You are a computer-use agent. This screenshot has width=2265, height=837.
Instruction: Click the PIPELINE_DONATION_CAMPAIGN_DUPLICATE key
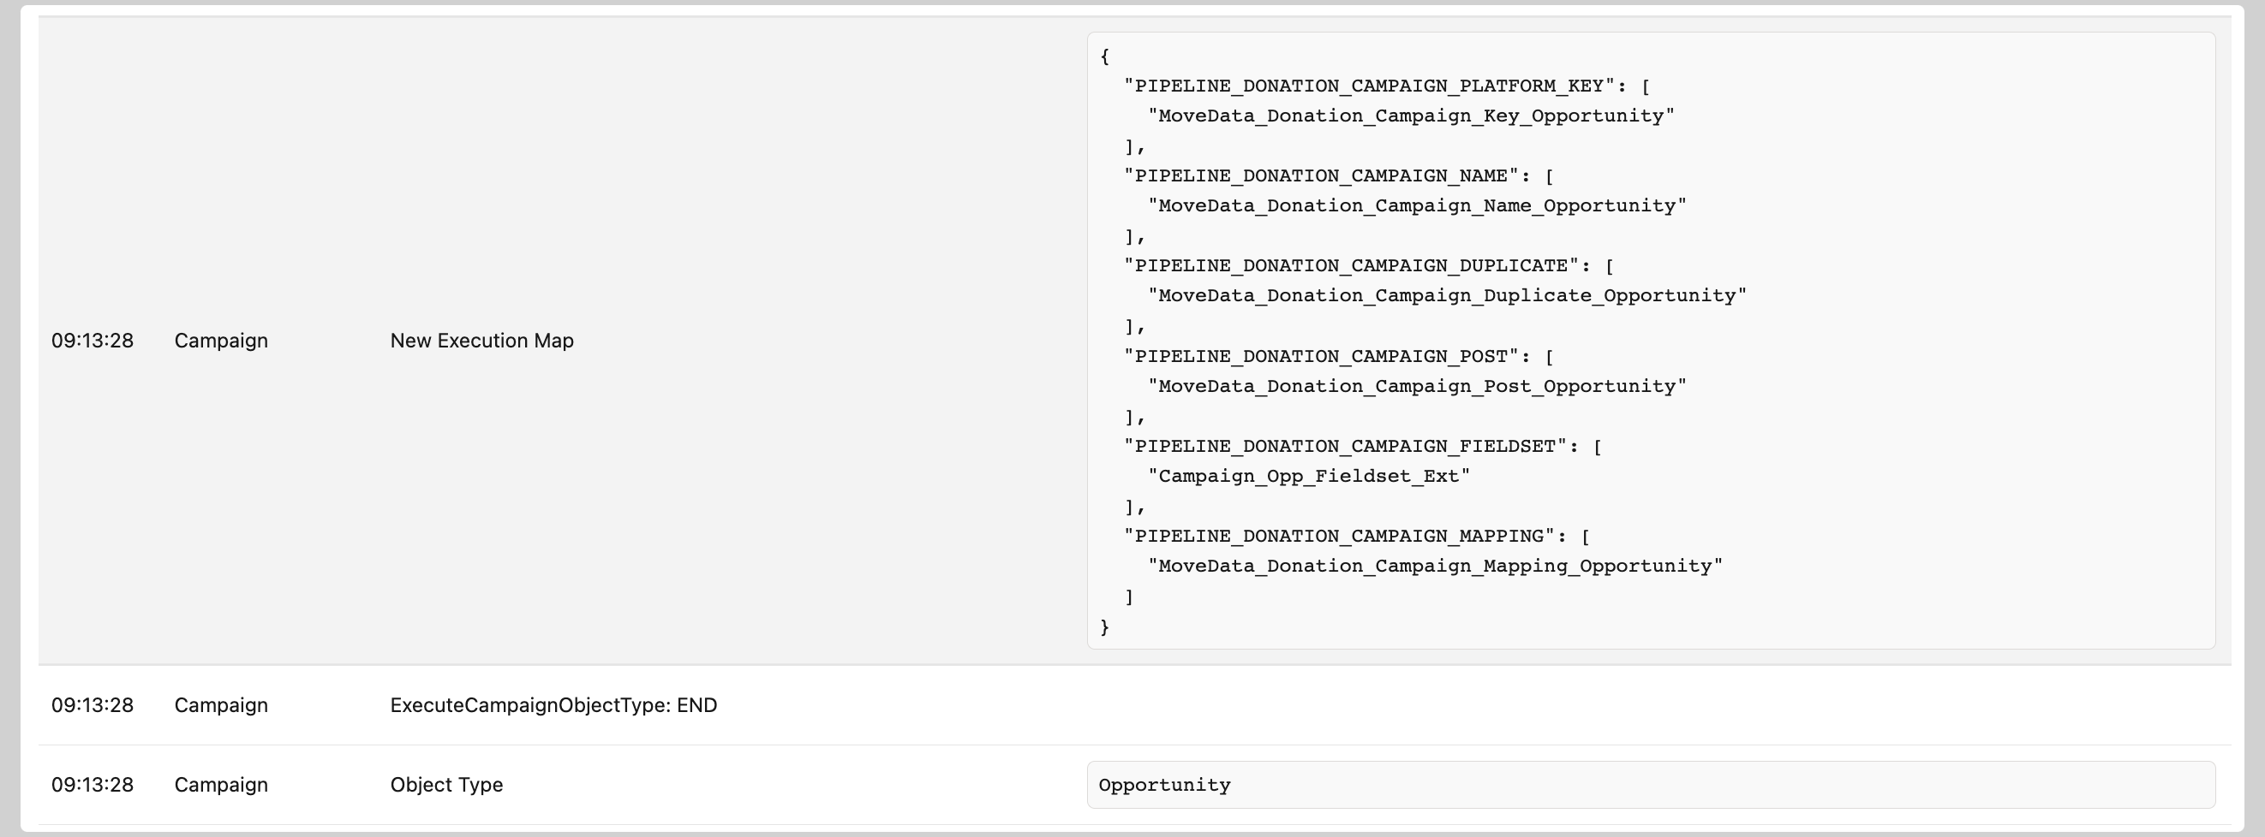tap(1352, 265)
